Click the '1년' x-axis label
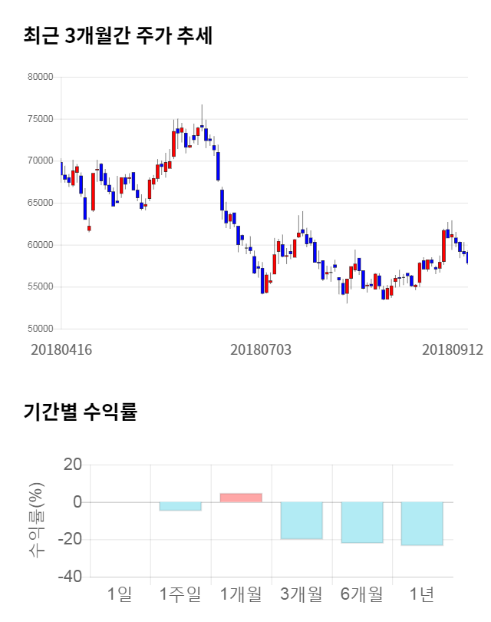The width and height of the screenshot is (491, 622). (422, 594)
